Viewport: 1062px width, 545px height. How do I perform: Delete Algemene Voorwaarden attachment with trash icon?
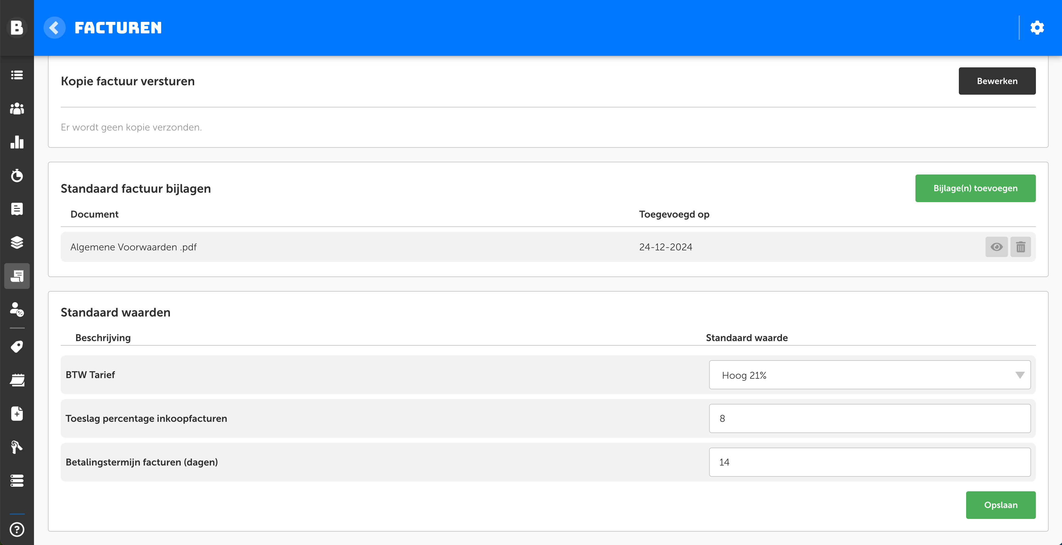[1020, 247]
